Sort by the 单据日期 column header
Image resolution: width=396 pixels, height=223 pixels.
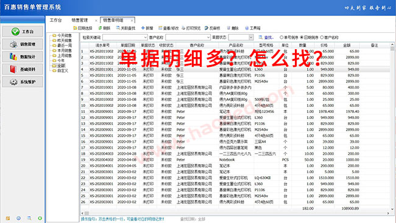pyautogui.click(x=127, y=46)
